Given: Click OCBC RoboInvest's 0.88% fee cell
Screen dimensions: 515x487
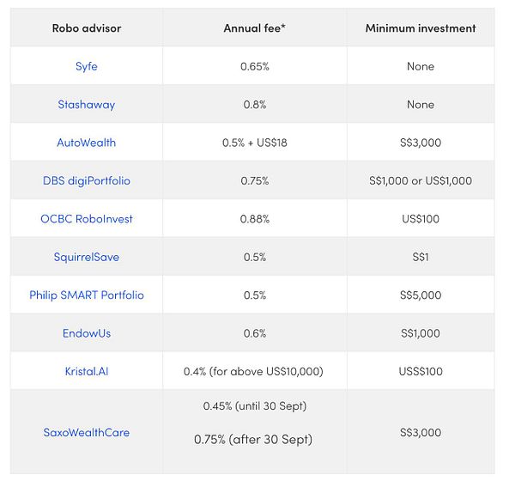Looking at the screenshot, I should 254,219.
